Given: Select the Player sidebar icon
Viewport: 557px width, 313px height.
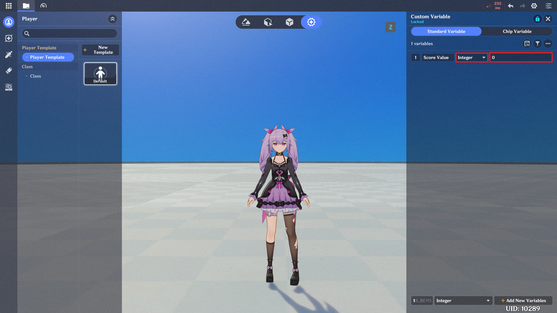Looking at the screenshot, I should tap(9, 22).
